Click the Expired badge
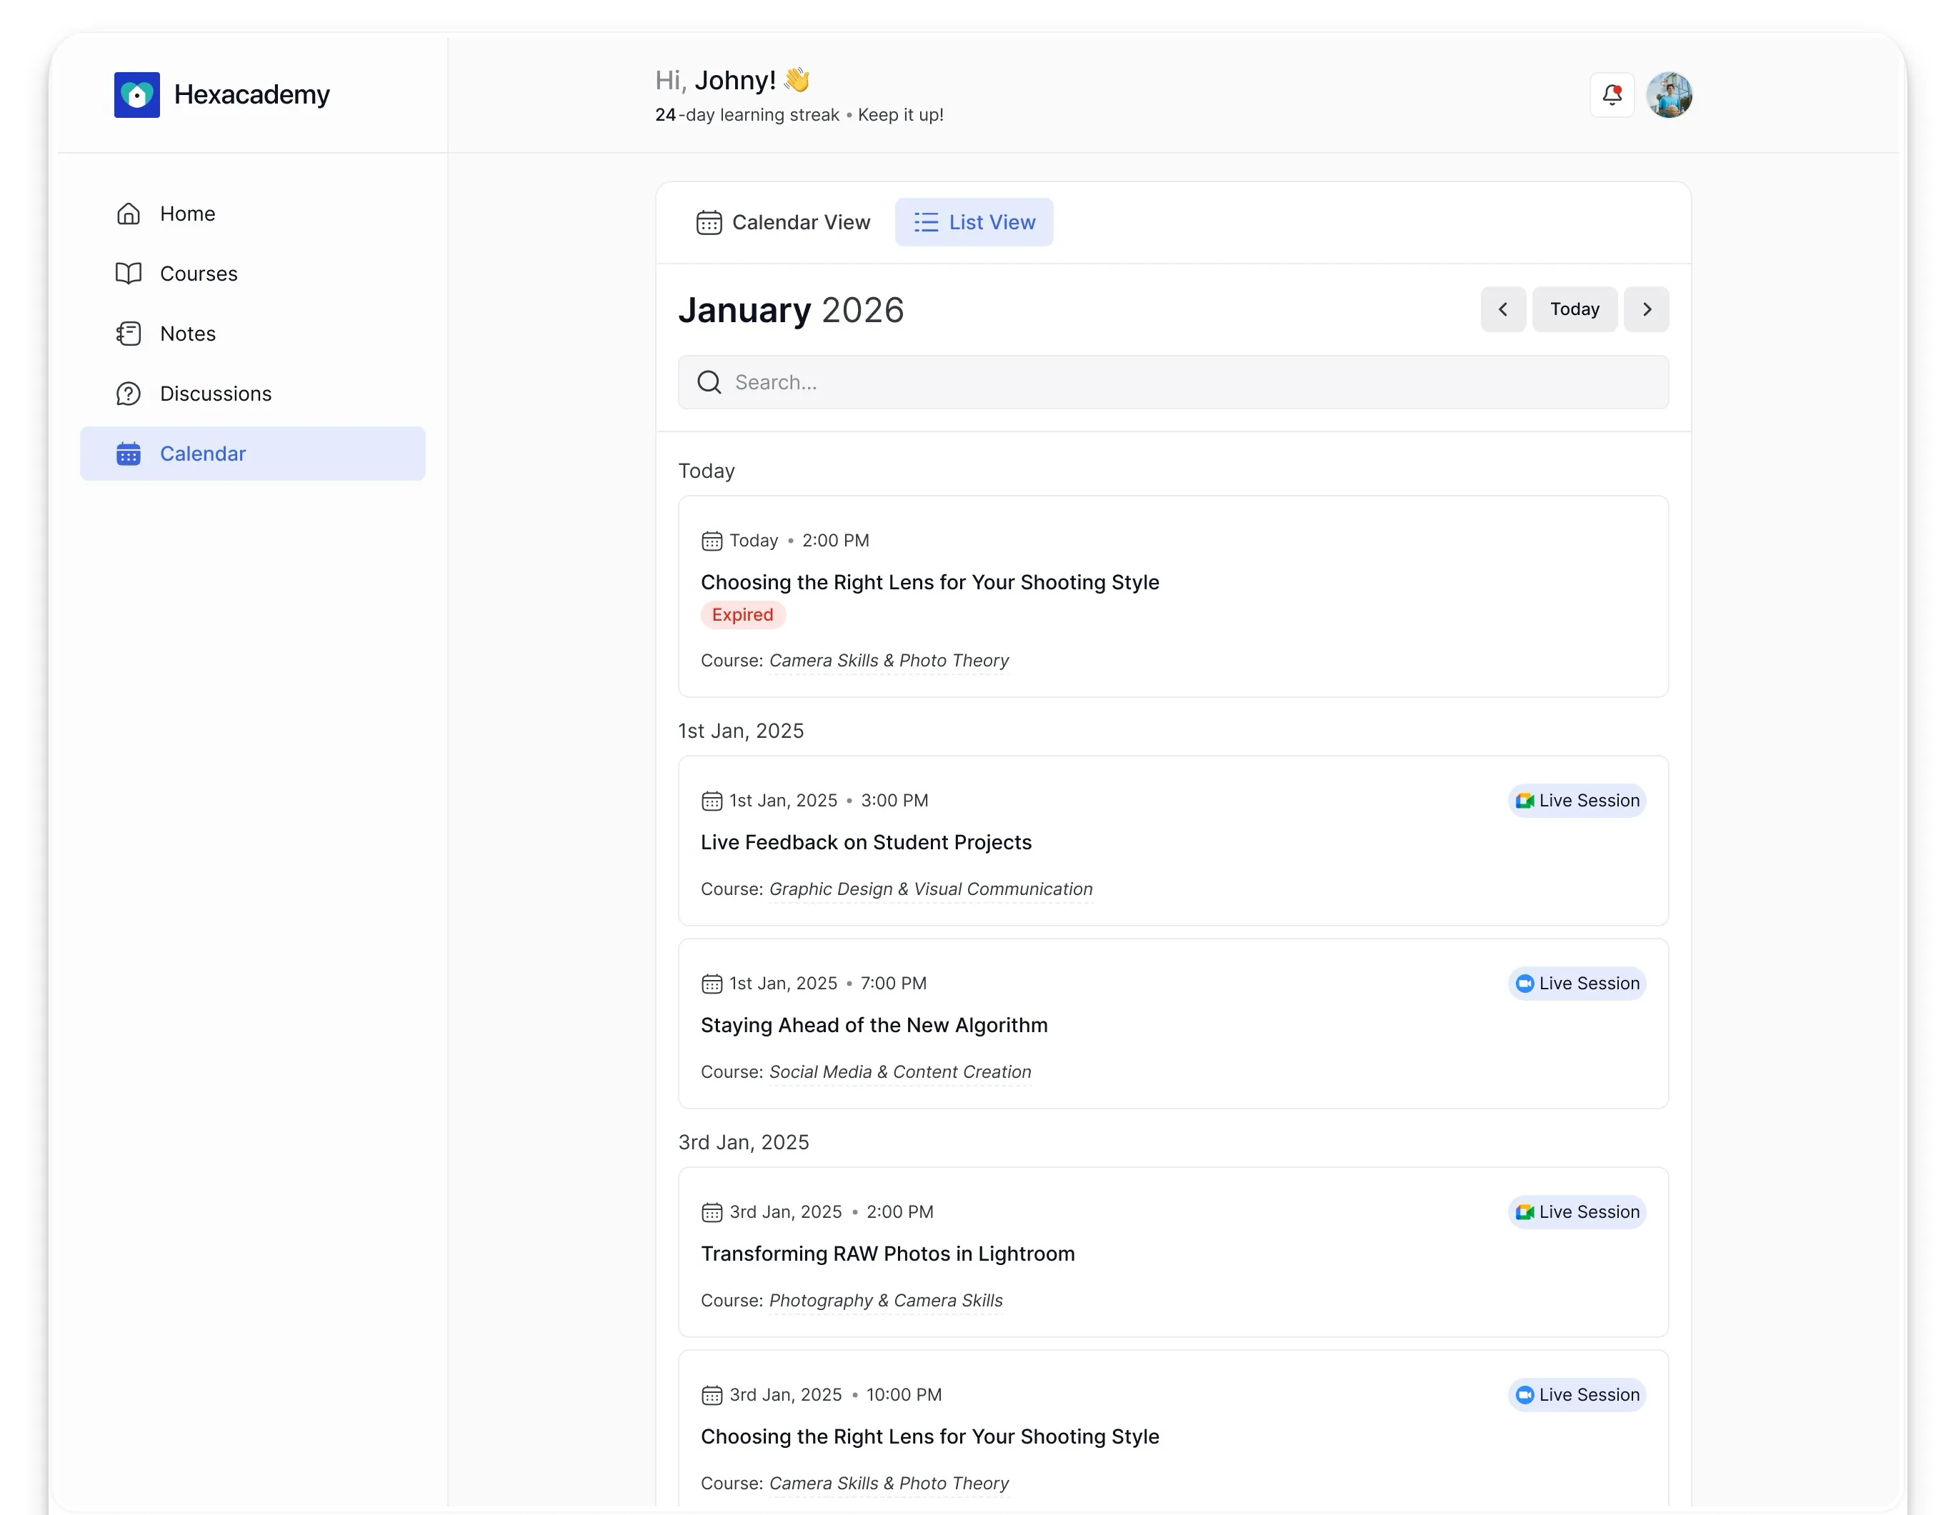This screenshot has height=1515, width=1956. point(742,615)
